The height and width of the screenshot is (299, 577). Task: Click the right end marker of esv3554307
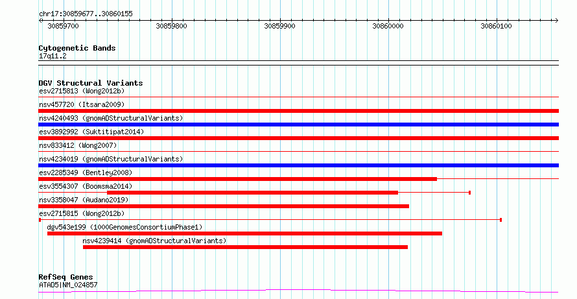[470, 193]
